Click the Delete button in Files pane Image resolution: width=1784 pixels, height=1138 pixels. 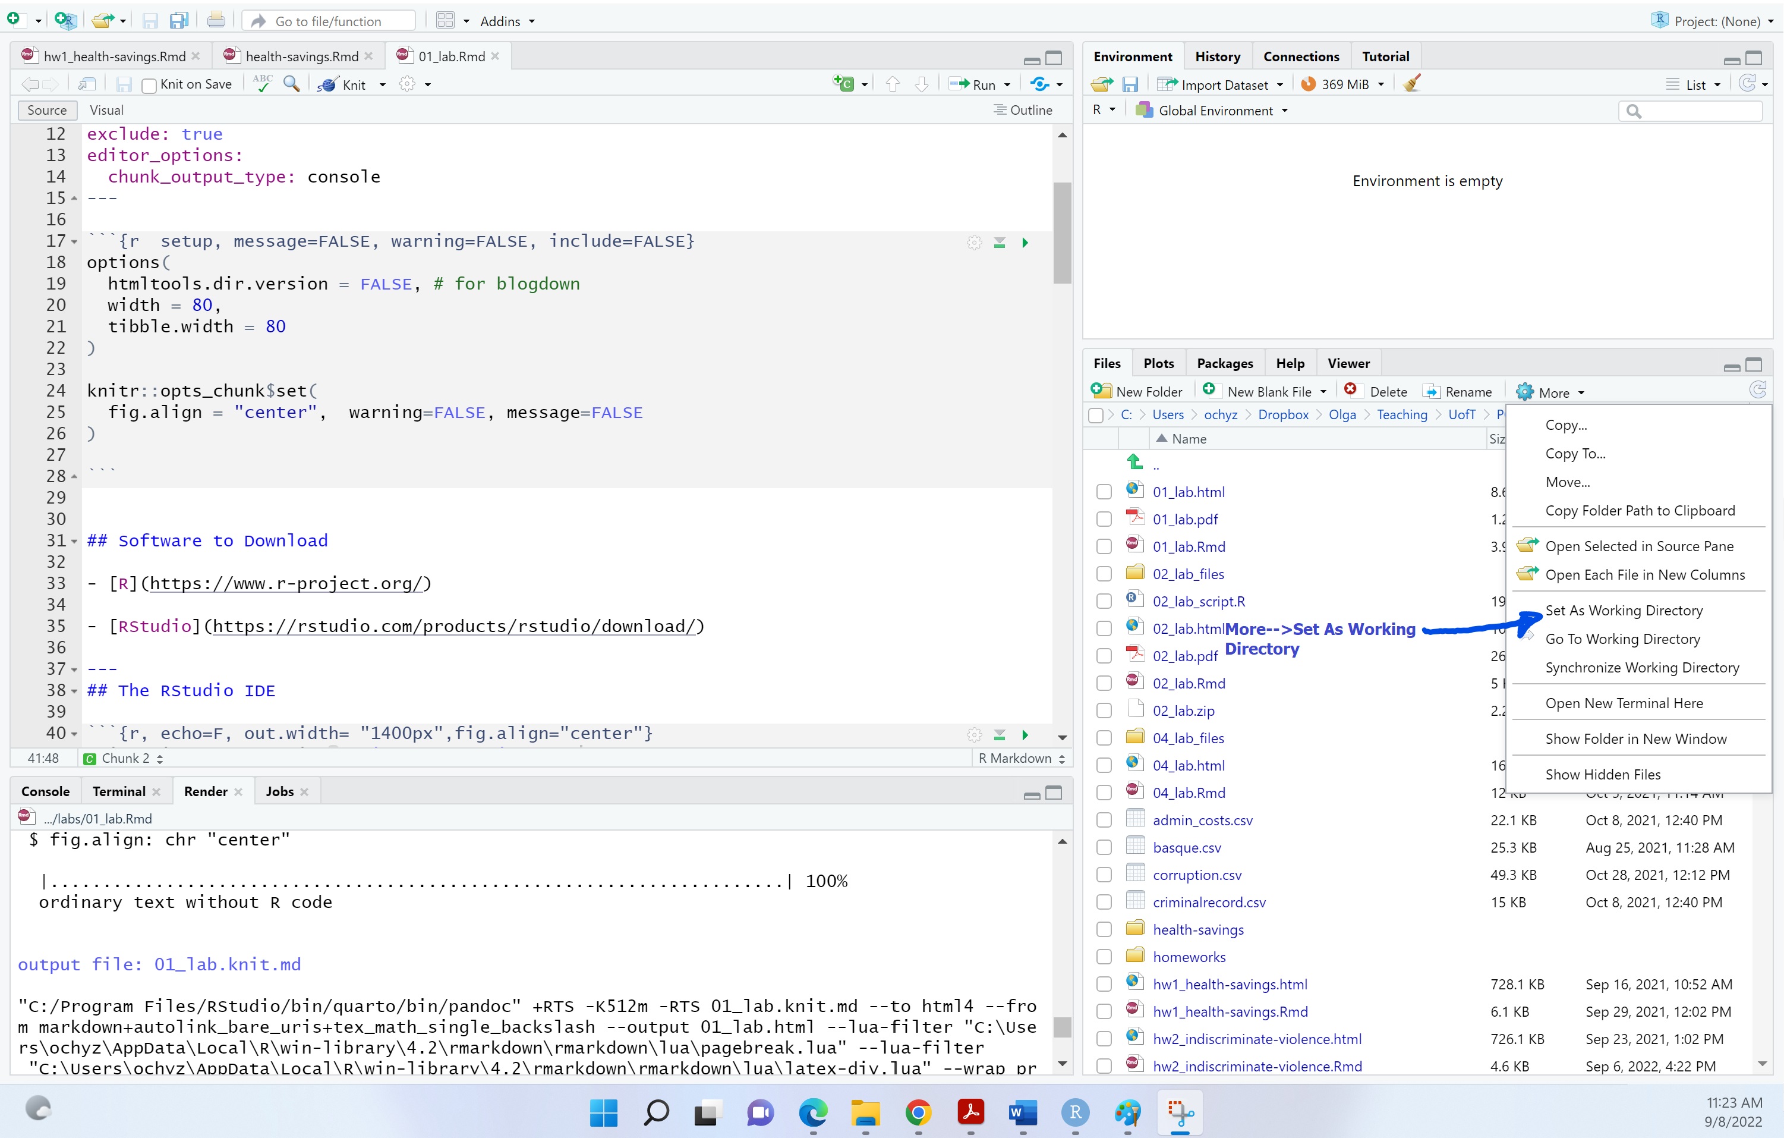pyautogui.click(x=1376, y=391)
